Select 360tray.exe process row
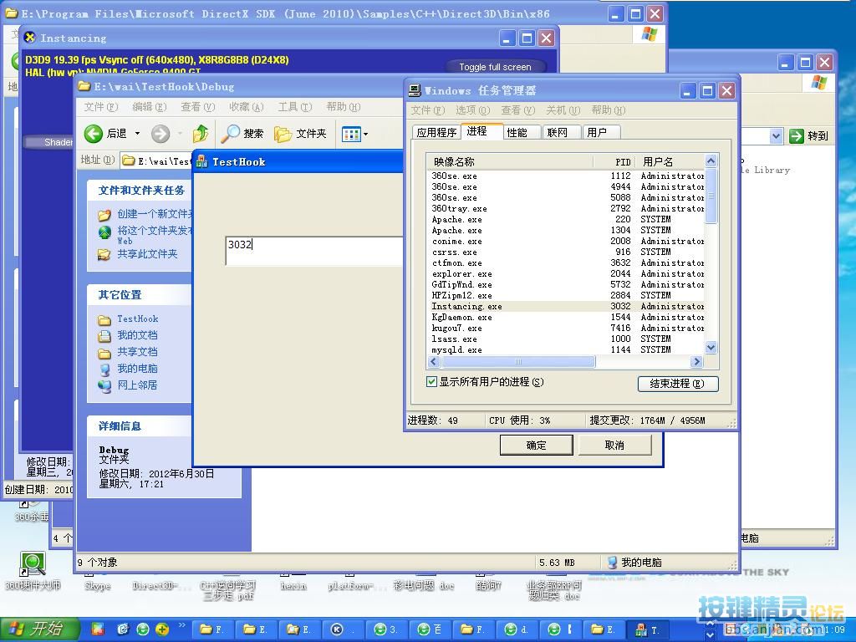This screenshot has height=642, width=856. click(x=566, y=208)
